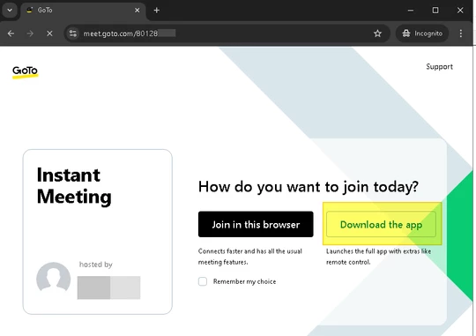
Task: Open site information icon in address bar
Action: tap(73, 34)
